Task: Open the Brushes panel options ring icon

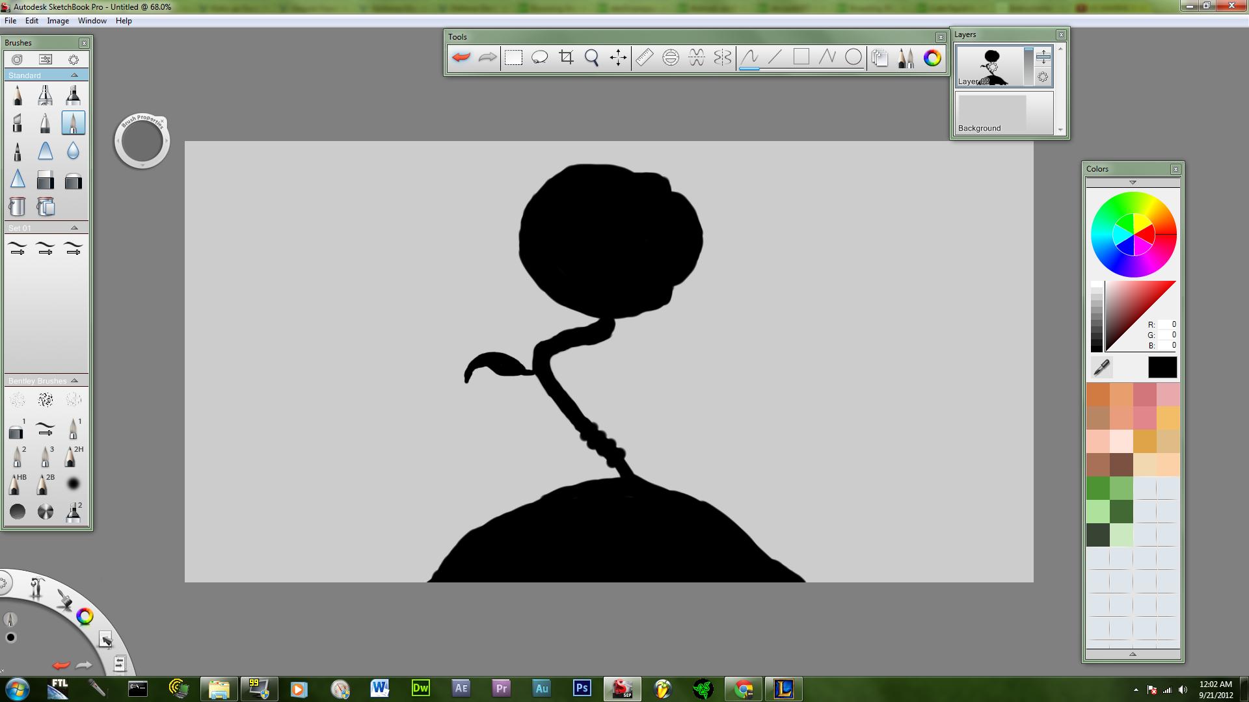Action: click(74, 59)
